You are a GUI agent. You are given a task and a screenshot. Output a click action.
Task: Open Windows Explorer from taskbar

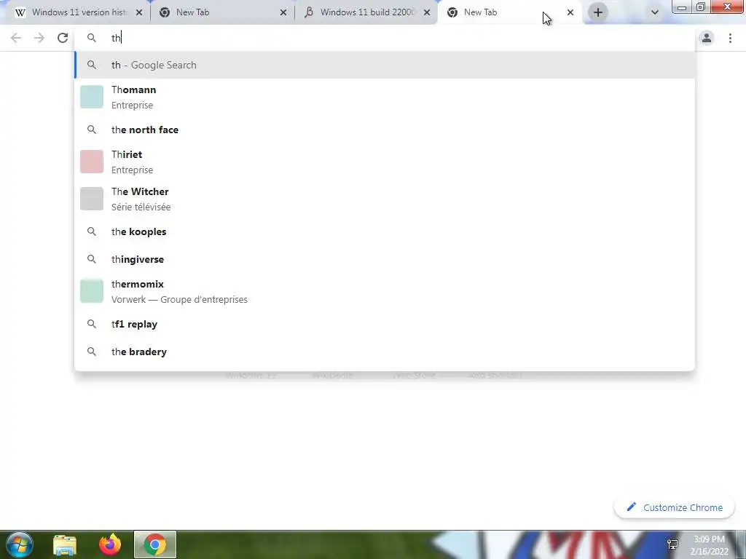[x=65, y=545]
